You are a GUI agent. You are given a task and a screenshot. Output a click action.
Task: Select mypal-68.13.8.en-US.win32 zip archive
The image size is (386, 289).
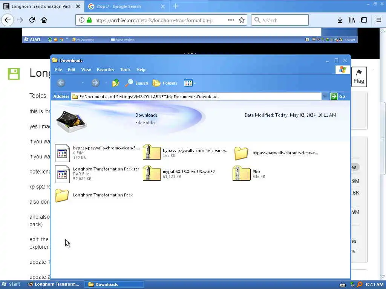[179, 174]
